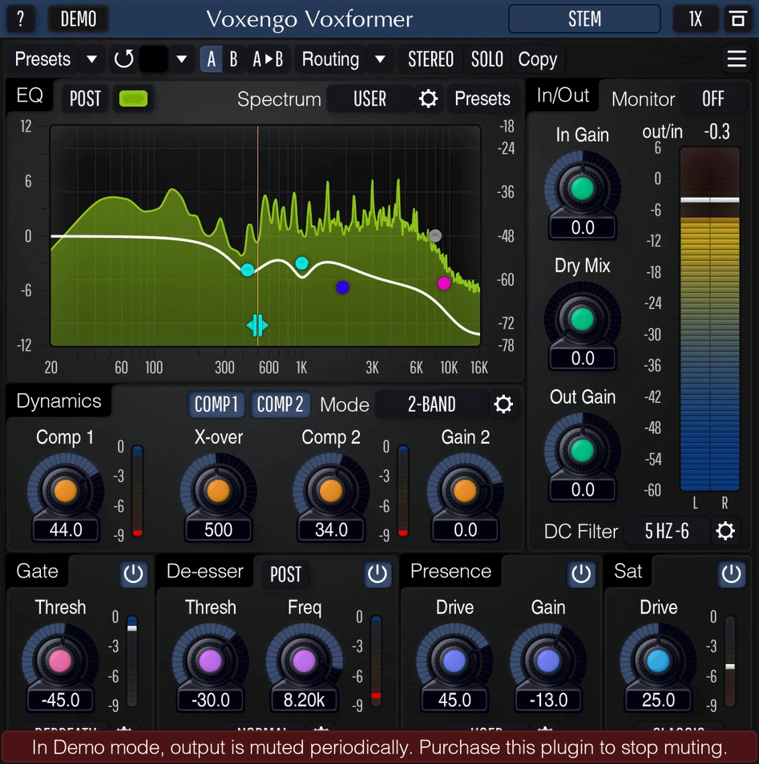Toggle the Presence power button

pos(581,574)
